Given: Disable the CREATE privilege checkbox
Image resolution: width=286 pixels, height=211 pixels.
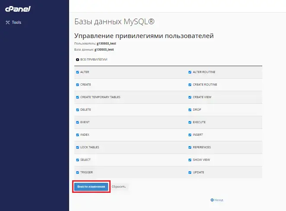Looking at the screenshot, I should [x=77, y=84].
